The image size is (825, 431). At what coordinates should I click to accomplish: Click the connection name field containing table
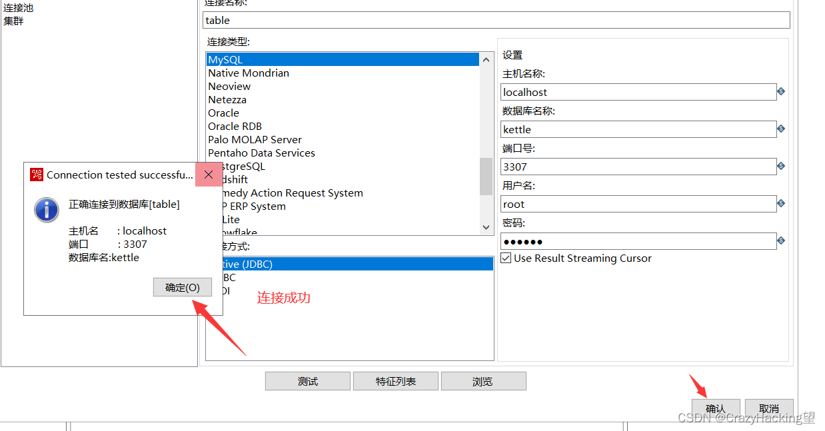pyautogui.click(x=496, y=20)
